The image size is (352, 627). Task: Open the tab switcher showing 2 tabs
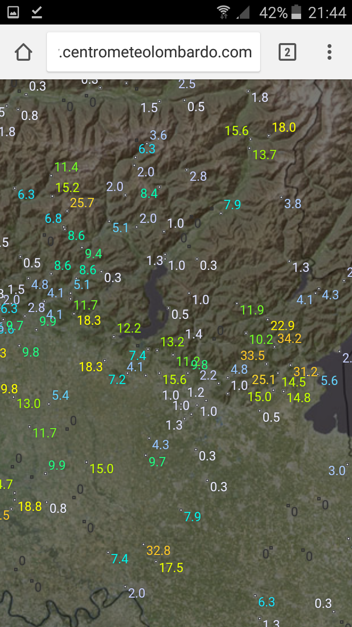click(287, 52)
